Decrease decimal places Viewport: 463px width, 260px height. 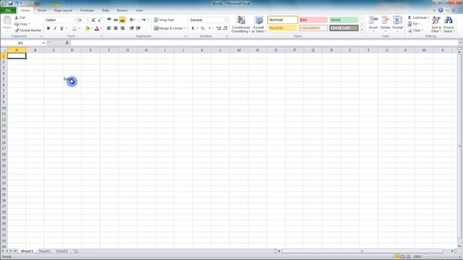point(225,28)
